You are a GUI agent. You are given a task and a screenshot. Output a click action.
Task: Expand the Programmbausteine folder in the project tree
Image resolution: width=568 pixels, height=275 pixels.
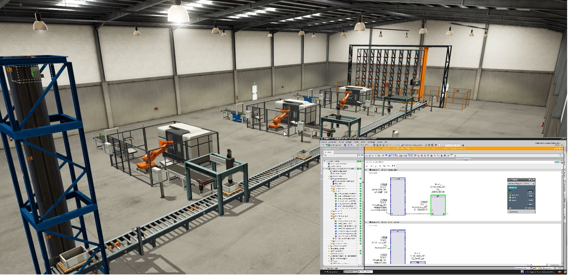(329, 179)
